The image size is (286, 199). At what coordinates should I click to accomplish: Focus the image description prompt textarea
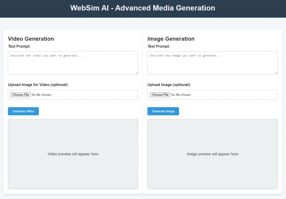[212, 63]
